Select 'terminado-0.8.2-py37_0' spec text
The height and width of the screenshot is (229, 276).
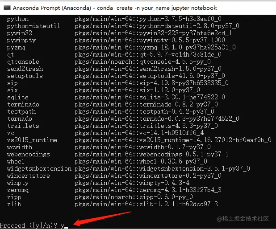[x=179, y=104]
